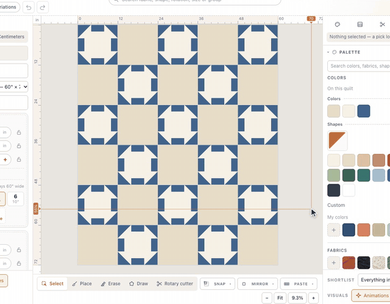Click the redo arrow button
Viewport: 390px width, 304px height.
43,7
